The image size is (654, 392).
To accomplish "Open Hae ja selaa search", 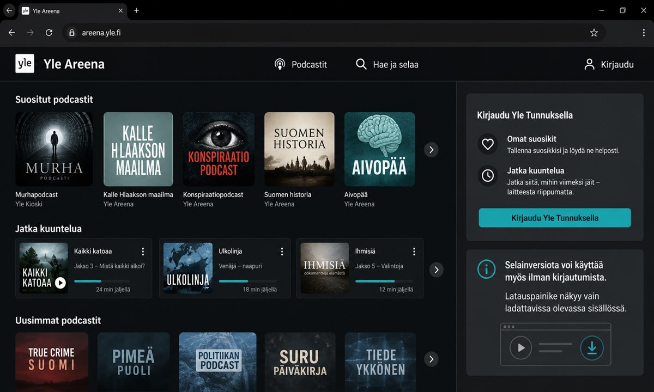I will pyautogui.click(x=387, y=64).
